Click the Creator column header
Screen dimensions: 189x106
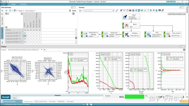[x=25, y=20]
